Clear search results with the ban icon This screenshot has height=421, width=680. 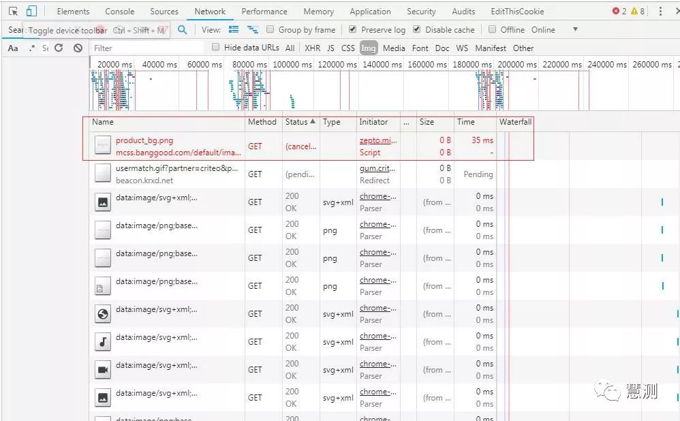78,48
